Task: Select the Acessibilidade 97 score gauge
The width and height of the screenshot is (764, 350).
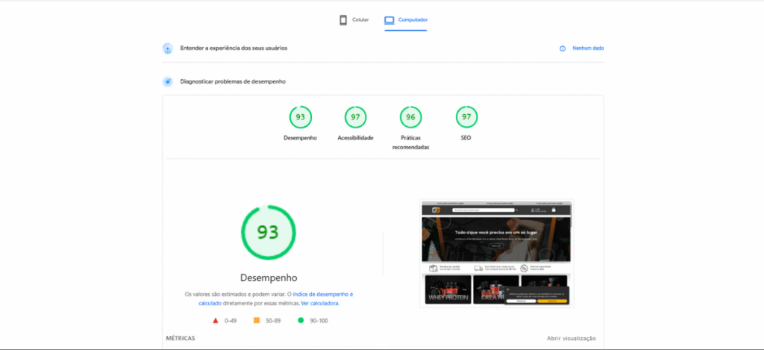Action: [x=355, y=117]
